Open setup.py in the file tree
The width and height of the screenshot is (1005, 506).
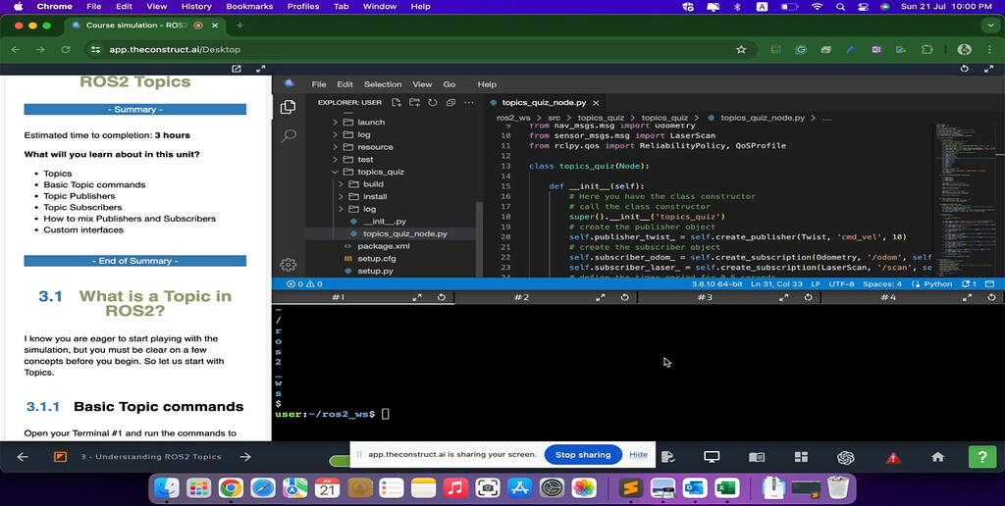coord(375,271)
